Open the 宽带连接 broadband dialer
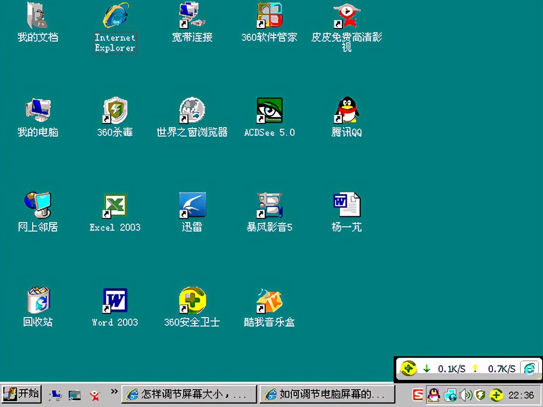This screenshot has width=543, height=407. pos(192,18)
